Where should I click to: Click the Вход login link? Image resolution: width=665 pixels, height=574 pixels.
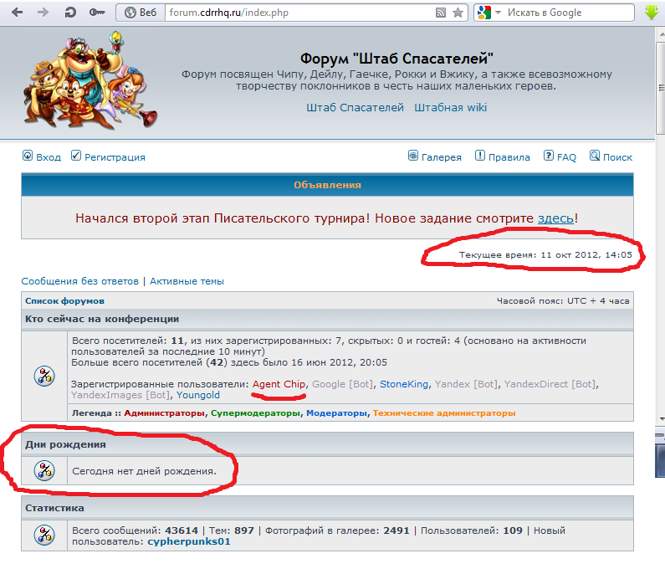(49, 157)
